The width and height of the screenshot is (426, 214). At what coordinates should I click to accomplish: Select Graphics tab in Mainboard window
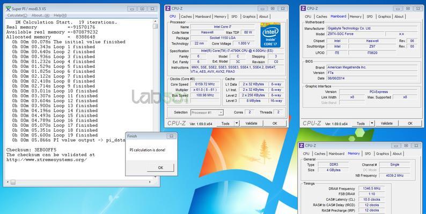point(385,17)
